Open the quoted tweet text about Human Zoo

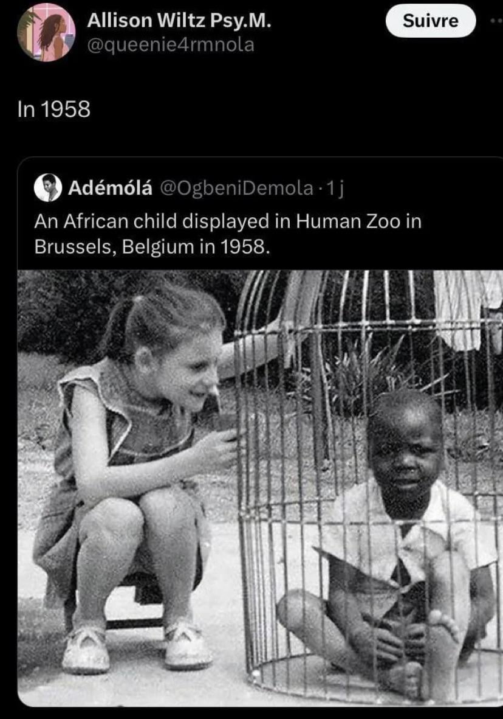point(228,234)
